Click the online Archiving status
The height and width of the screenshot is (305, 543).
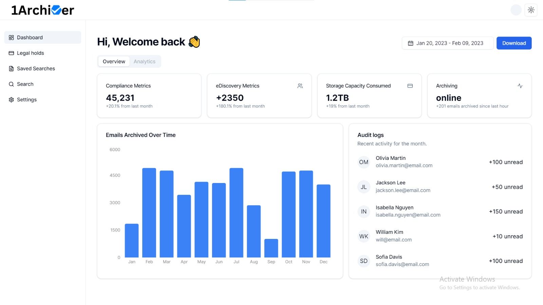[x=449, y=98]
